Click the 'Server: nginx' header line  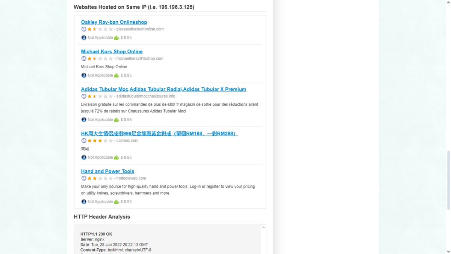[x=92, y=239]
